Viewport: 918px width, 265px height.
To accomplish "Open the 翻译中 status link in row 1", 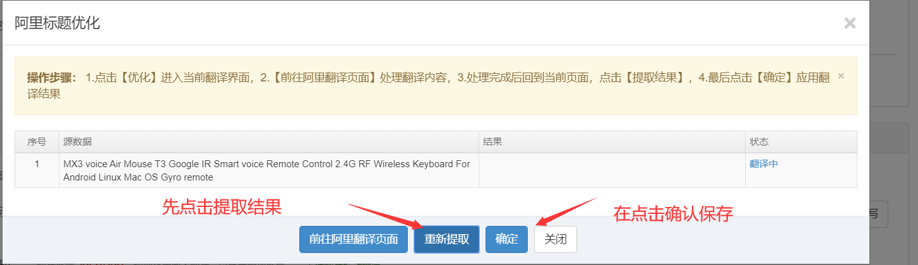I will click(x=764, y=164).
